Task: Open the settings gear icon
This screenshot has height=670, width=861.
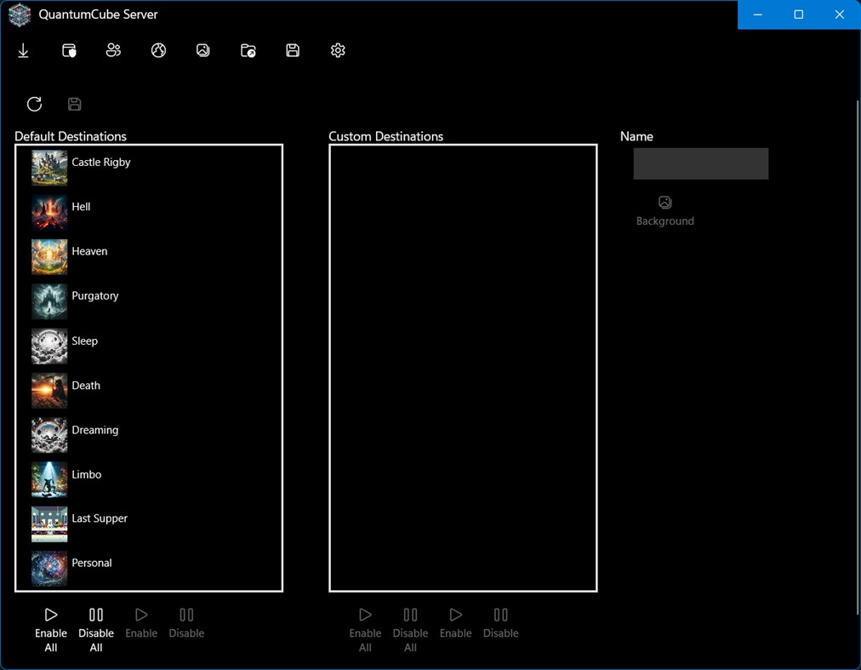Action: pos(337,50)
